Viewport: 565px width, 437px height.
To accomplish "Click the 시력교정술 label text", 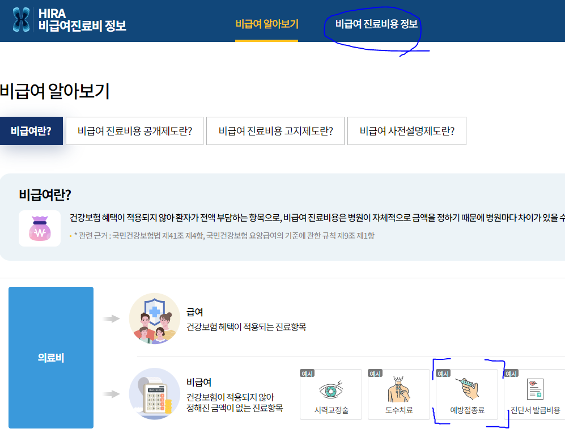I will 331,410.
